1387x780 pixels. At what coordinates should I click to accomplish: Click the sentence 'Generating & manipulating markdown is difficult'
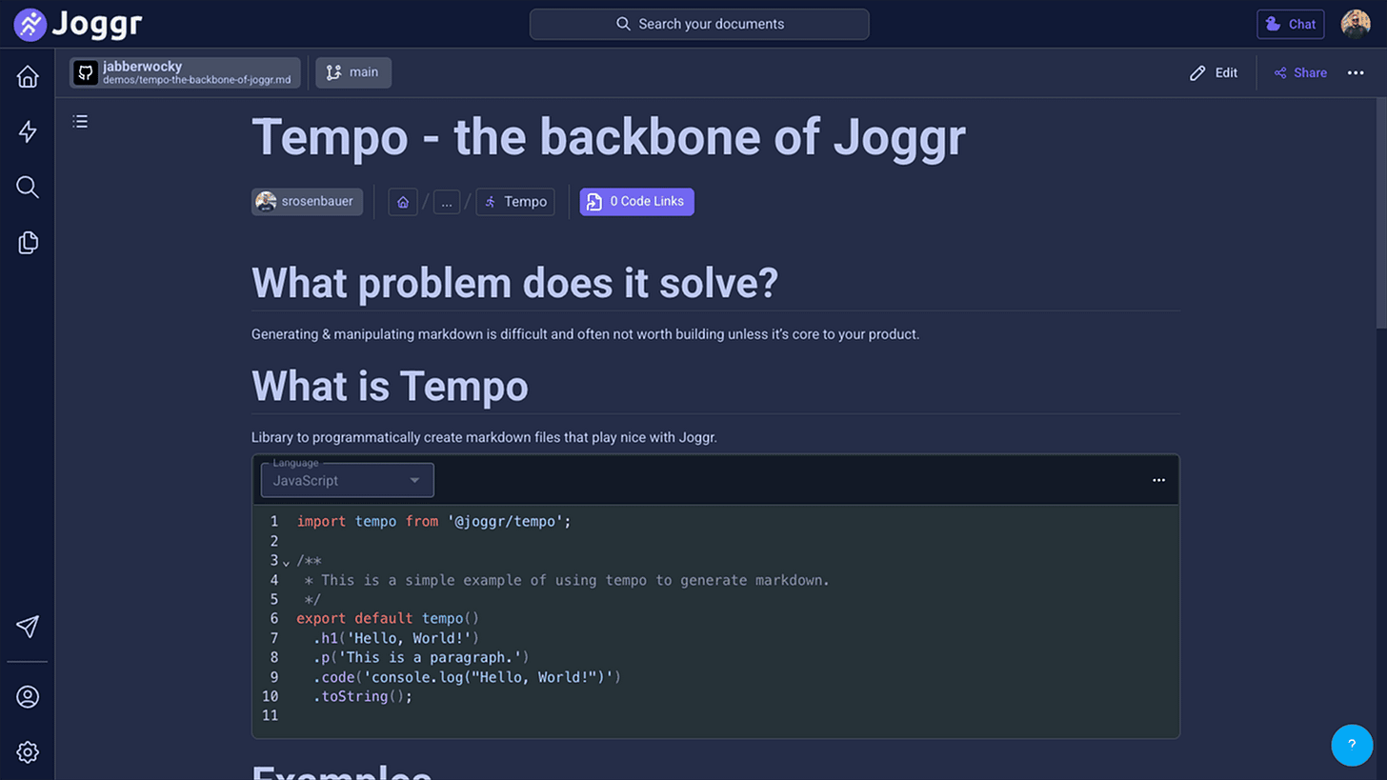coord(585,334)
